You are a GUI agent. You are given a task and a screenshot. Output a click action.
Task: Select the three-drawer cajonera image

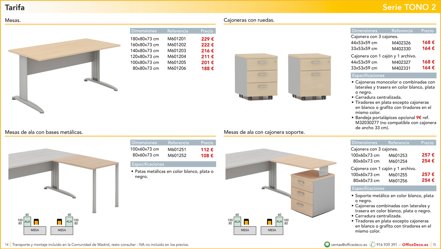[256, 77]
